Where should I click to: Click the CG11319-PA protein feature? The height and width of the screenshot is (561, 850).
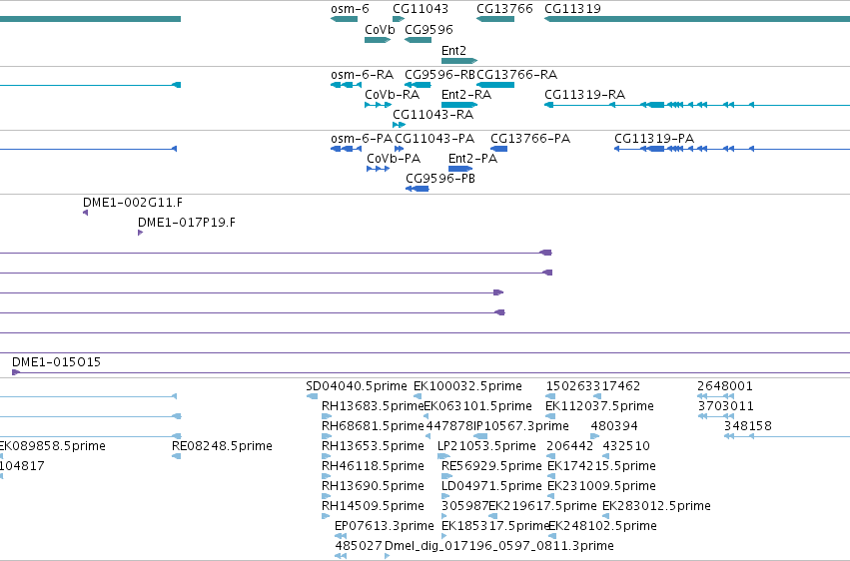732,149
